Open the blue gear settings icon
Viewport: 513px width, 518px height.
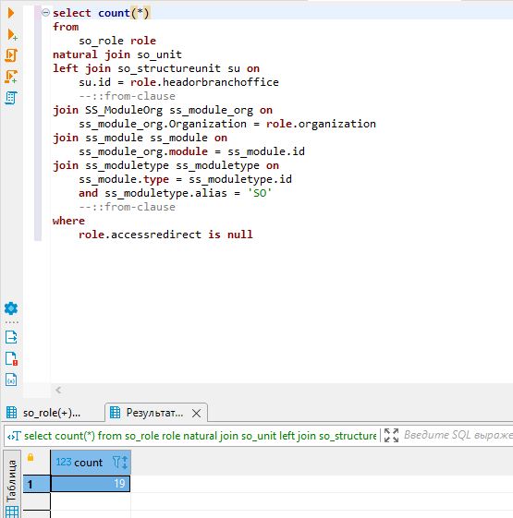click(x=11, y=308)
